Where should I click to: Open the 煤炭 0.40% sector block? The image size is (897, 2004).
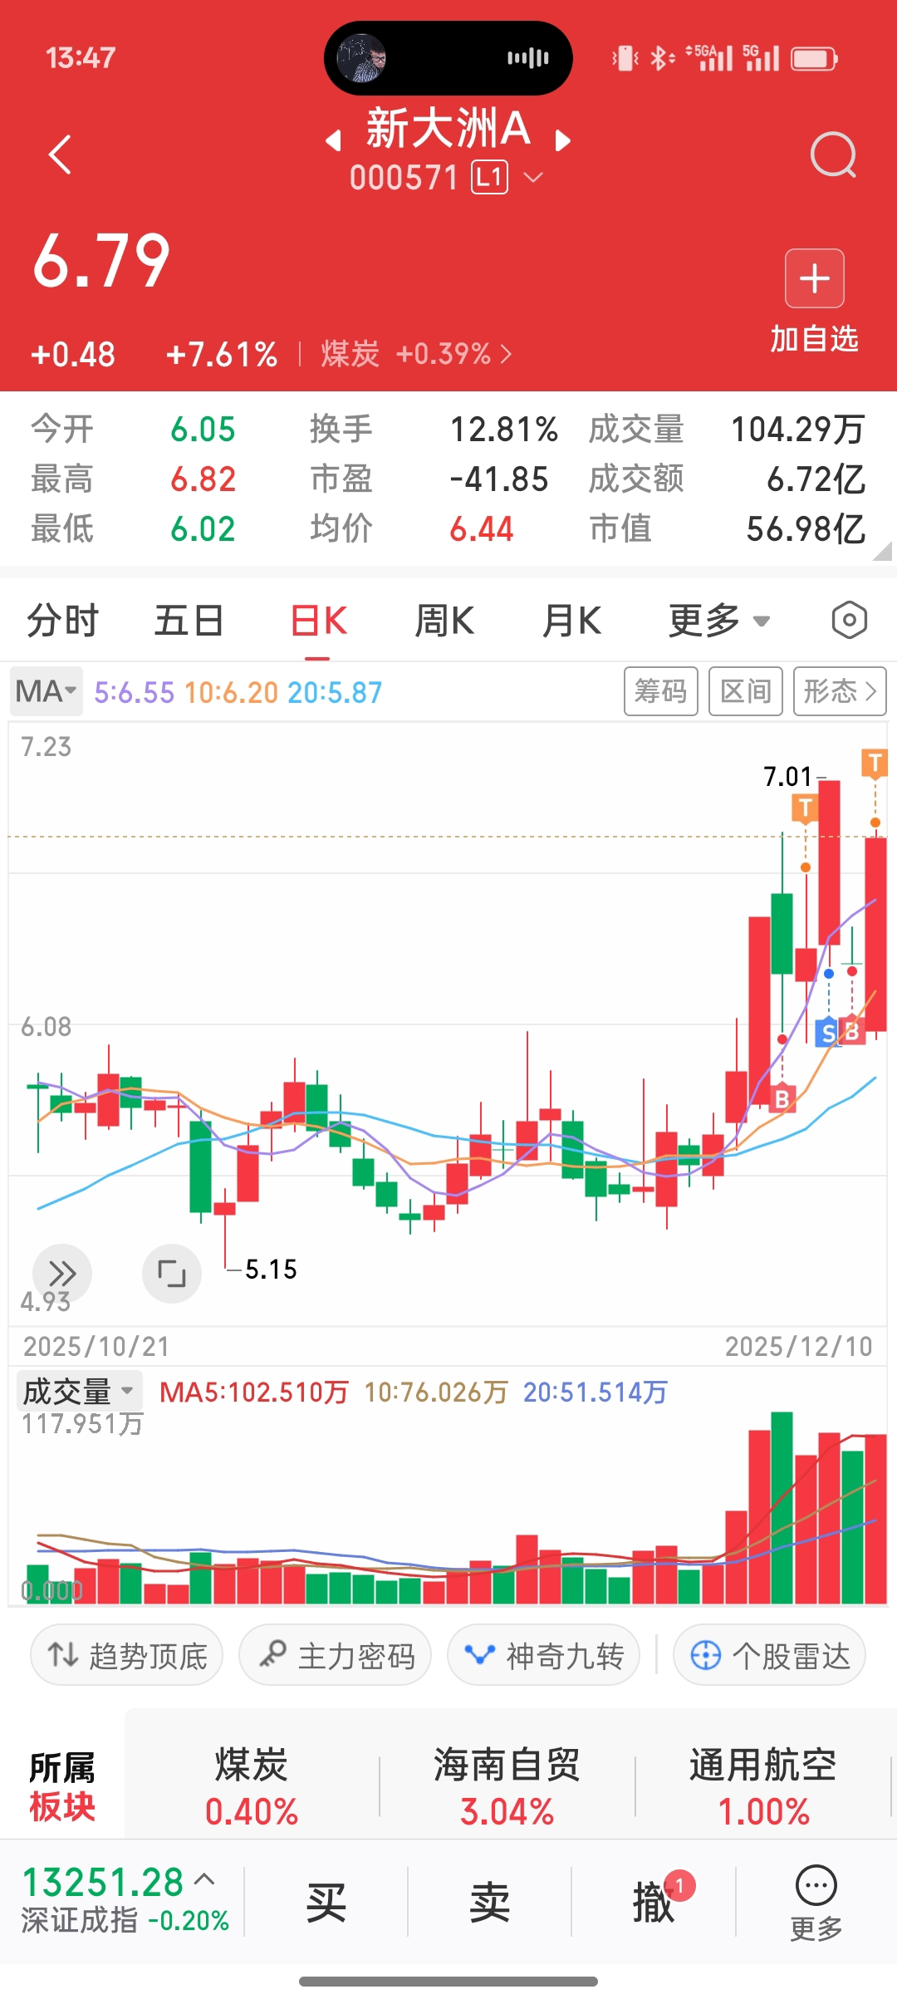point(252,1786)
